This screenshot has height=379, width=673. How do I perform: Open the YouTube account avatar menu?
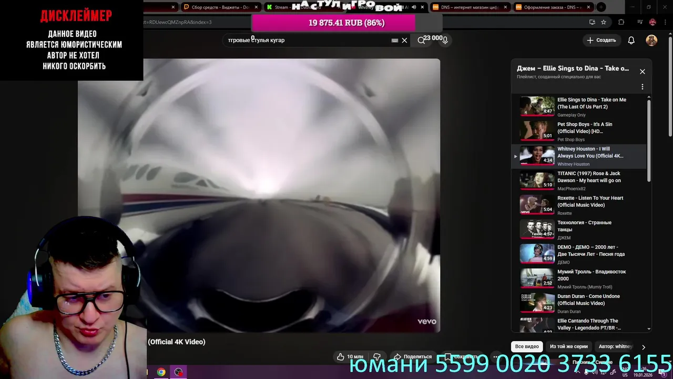[x=651, y=40]
